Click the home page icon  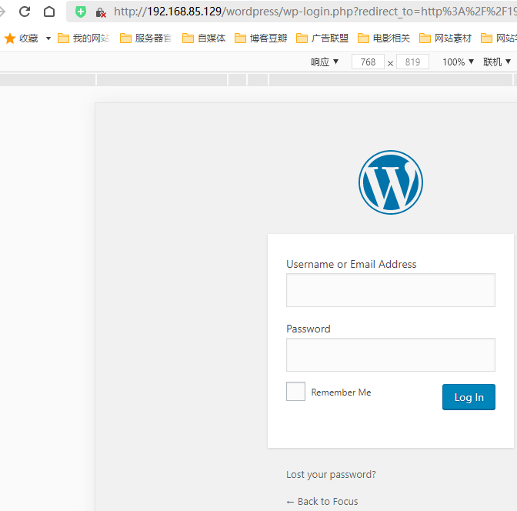click(x=49, y=12)
